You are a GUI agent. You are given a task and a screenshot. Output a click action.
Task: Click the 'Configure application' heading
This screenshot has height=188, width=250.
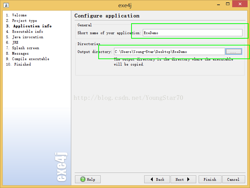pyautogui.click(x=107, y=16)
